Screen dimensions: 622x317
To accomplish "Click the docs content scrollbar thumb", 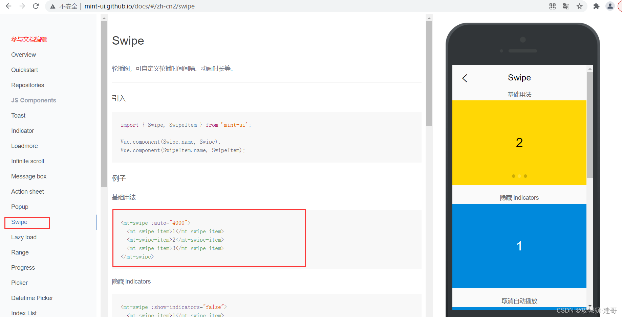I will 429,74.
